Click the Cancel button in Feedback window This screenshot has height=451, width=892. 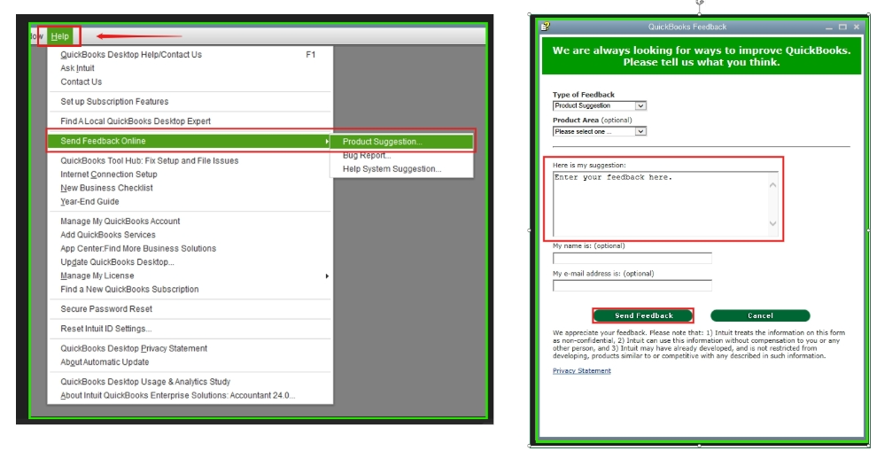click(x=760, y=315)
